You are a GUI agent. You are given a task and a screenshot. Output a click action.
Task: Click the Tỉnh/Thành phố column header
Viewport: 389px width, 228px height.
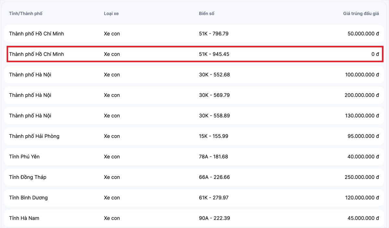(26, 14)
